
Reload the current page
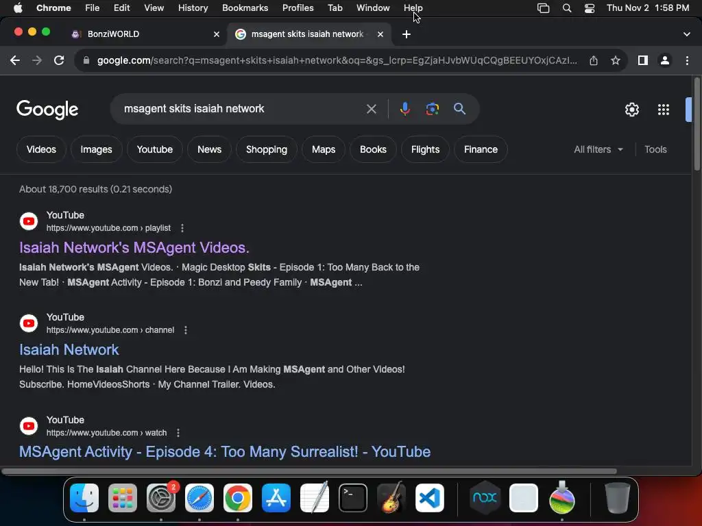59,60
